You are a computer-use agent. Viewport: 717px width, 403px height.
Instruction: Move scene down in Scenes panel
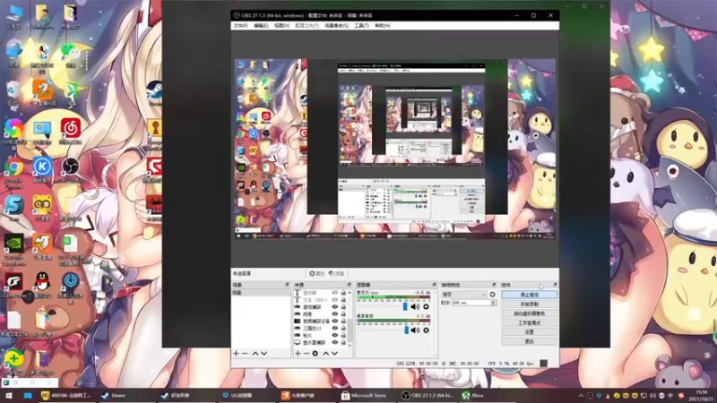point(263,354)
